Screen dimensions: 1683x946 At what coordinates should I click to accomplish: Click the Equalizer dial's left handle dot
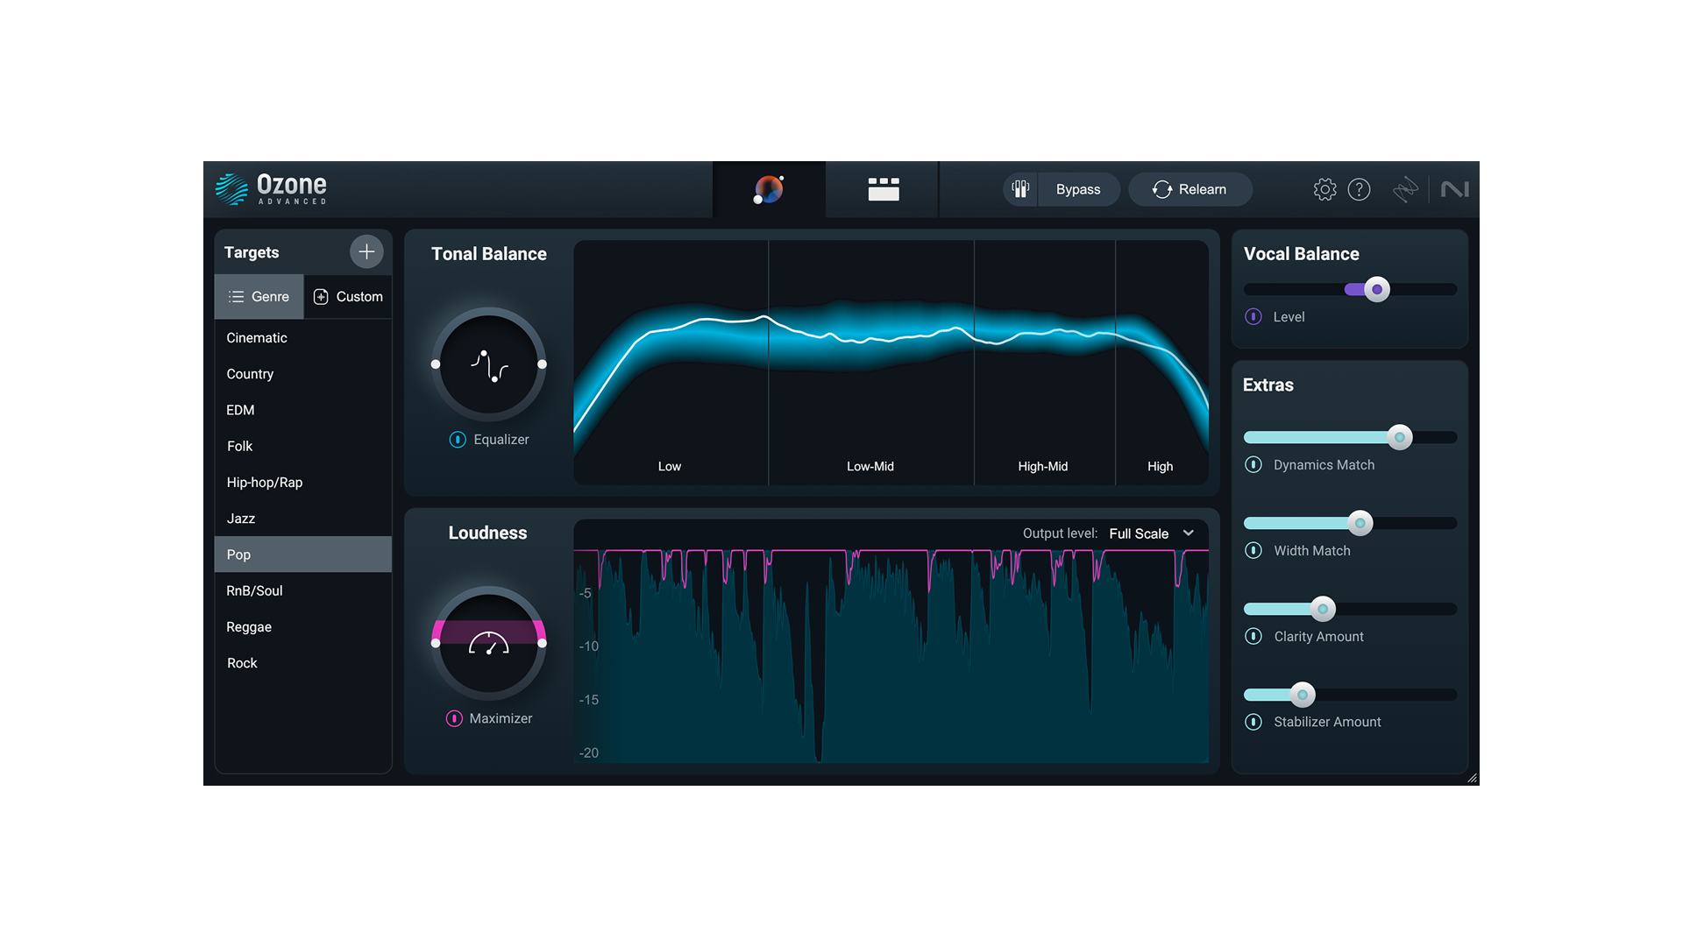pyautogui.click(x=436, y=364)
